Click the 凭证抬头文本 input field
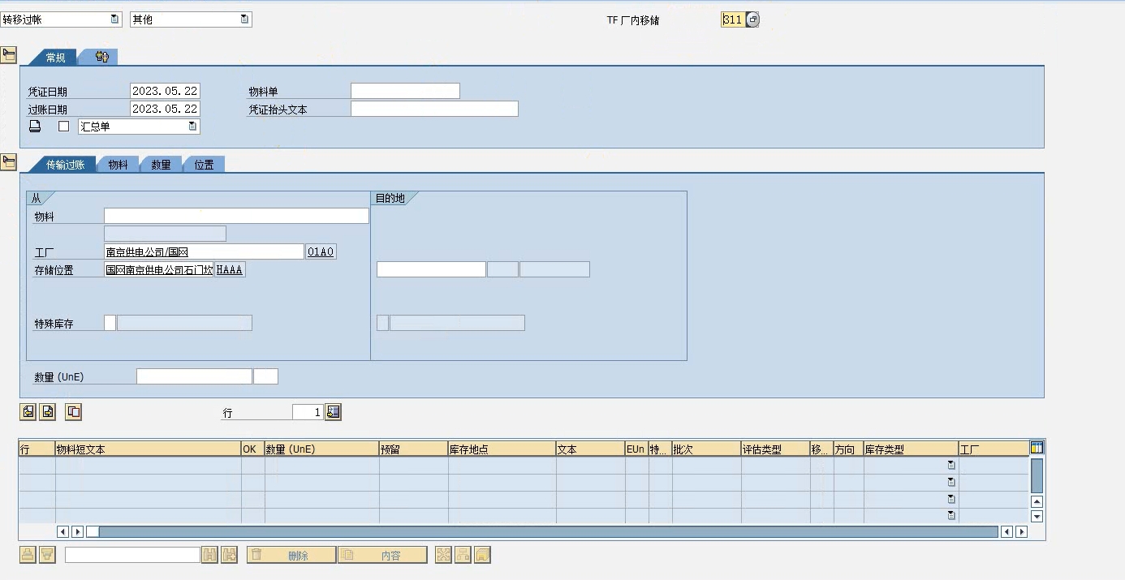Image resolution: width=1125 pixels, height=580 pixels. click(x=434, y=109)
